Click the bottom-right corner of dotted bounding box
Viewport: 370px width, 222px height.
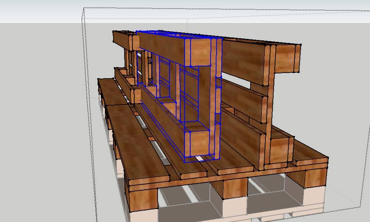[x=360, y=206]
